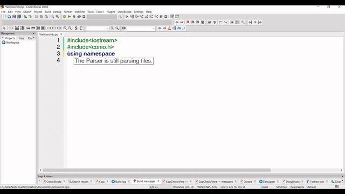Click the Save file icon
Viewport: 345px width, 194px height.
(14, 17)
